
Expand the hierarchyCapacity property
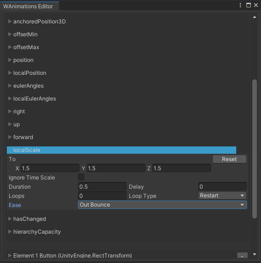coord(10,232)
